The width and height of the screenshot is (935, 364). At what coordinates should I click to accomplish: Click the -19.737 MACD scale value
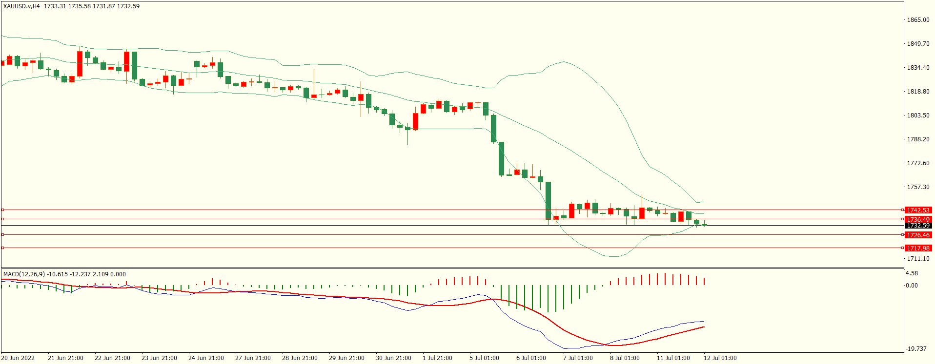click(916, 349)
